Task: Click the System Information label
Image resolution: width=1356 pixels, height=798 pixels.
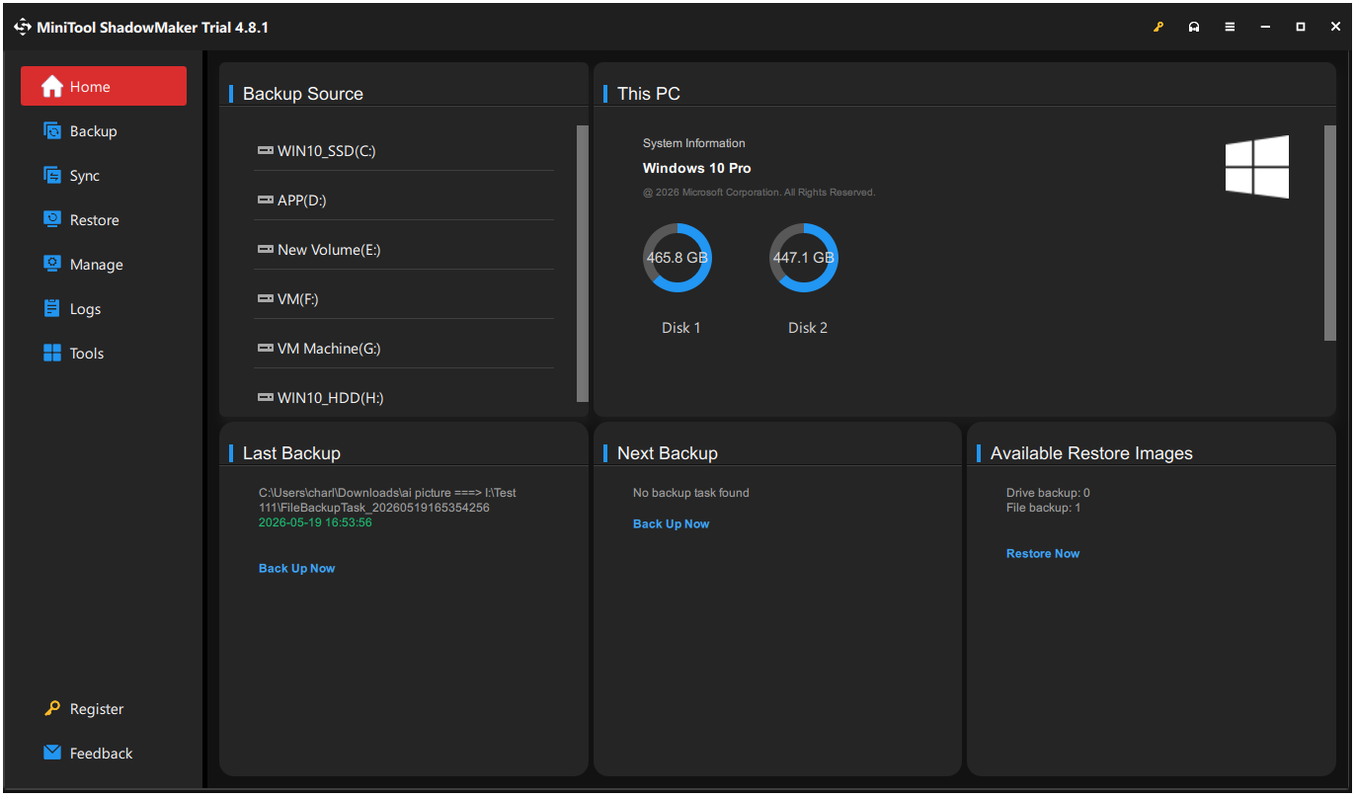Action: [x=694, y=143]
